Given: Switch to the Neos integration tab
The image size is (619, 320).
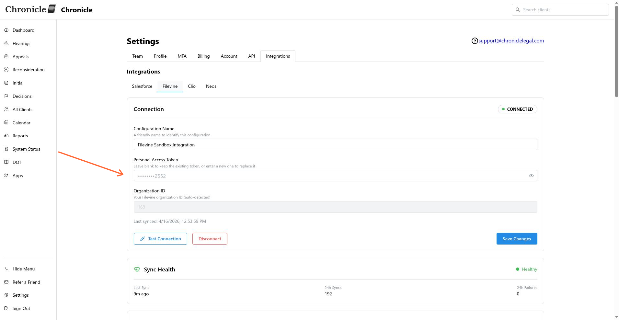Looking at the screenshot, I should point(211,86).
